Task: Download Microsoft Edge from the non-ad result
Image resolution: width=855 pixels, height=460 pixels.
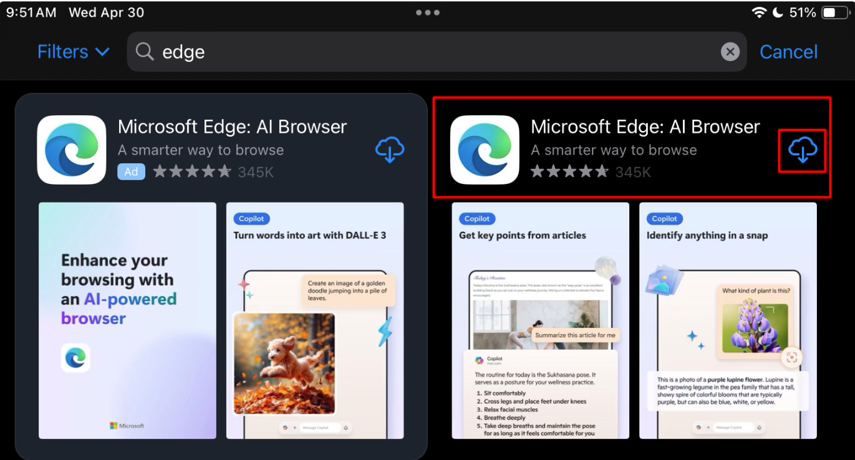Action: pyautogui.click(x=803, y=150)
